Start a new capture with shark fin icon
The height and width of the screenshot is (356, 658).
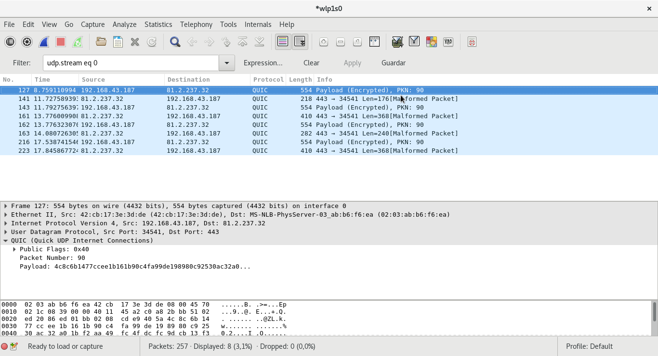point(44,42)
